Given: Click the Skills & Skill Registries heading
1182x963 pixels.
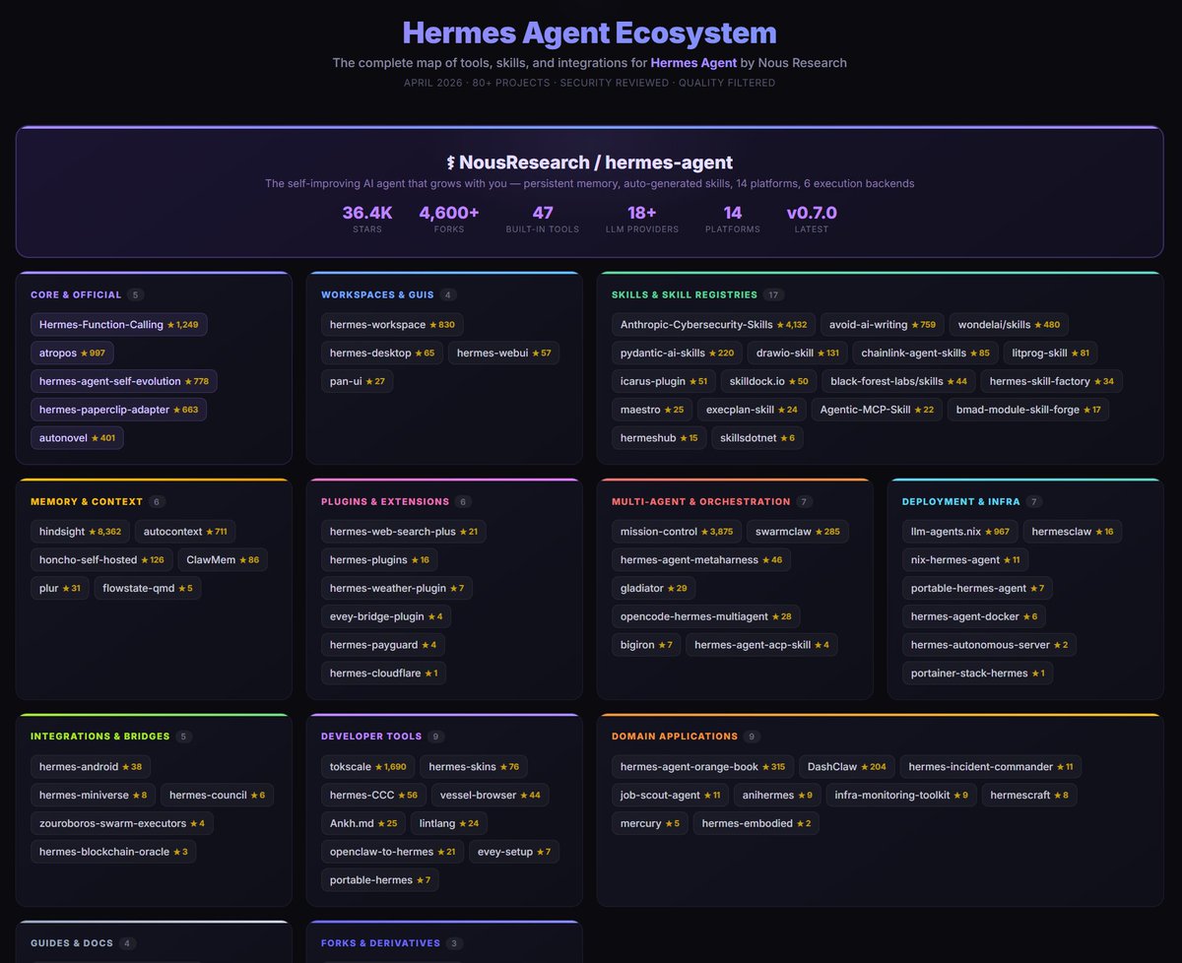Looking at the screenshot, I should pyautogui.click(x=684, y=294).
